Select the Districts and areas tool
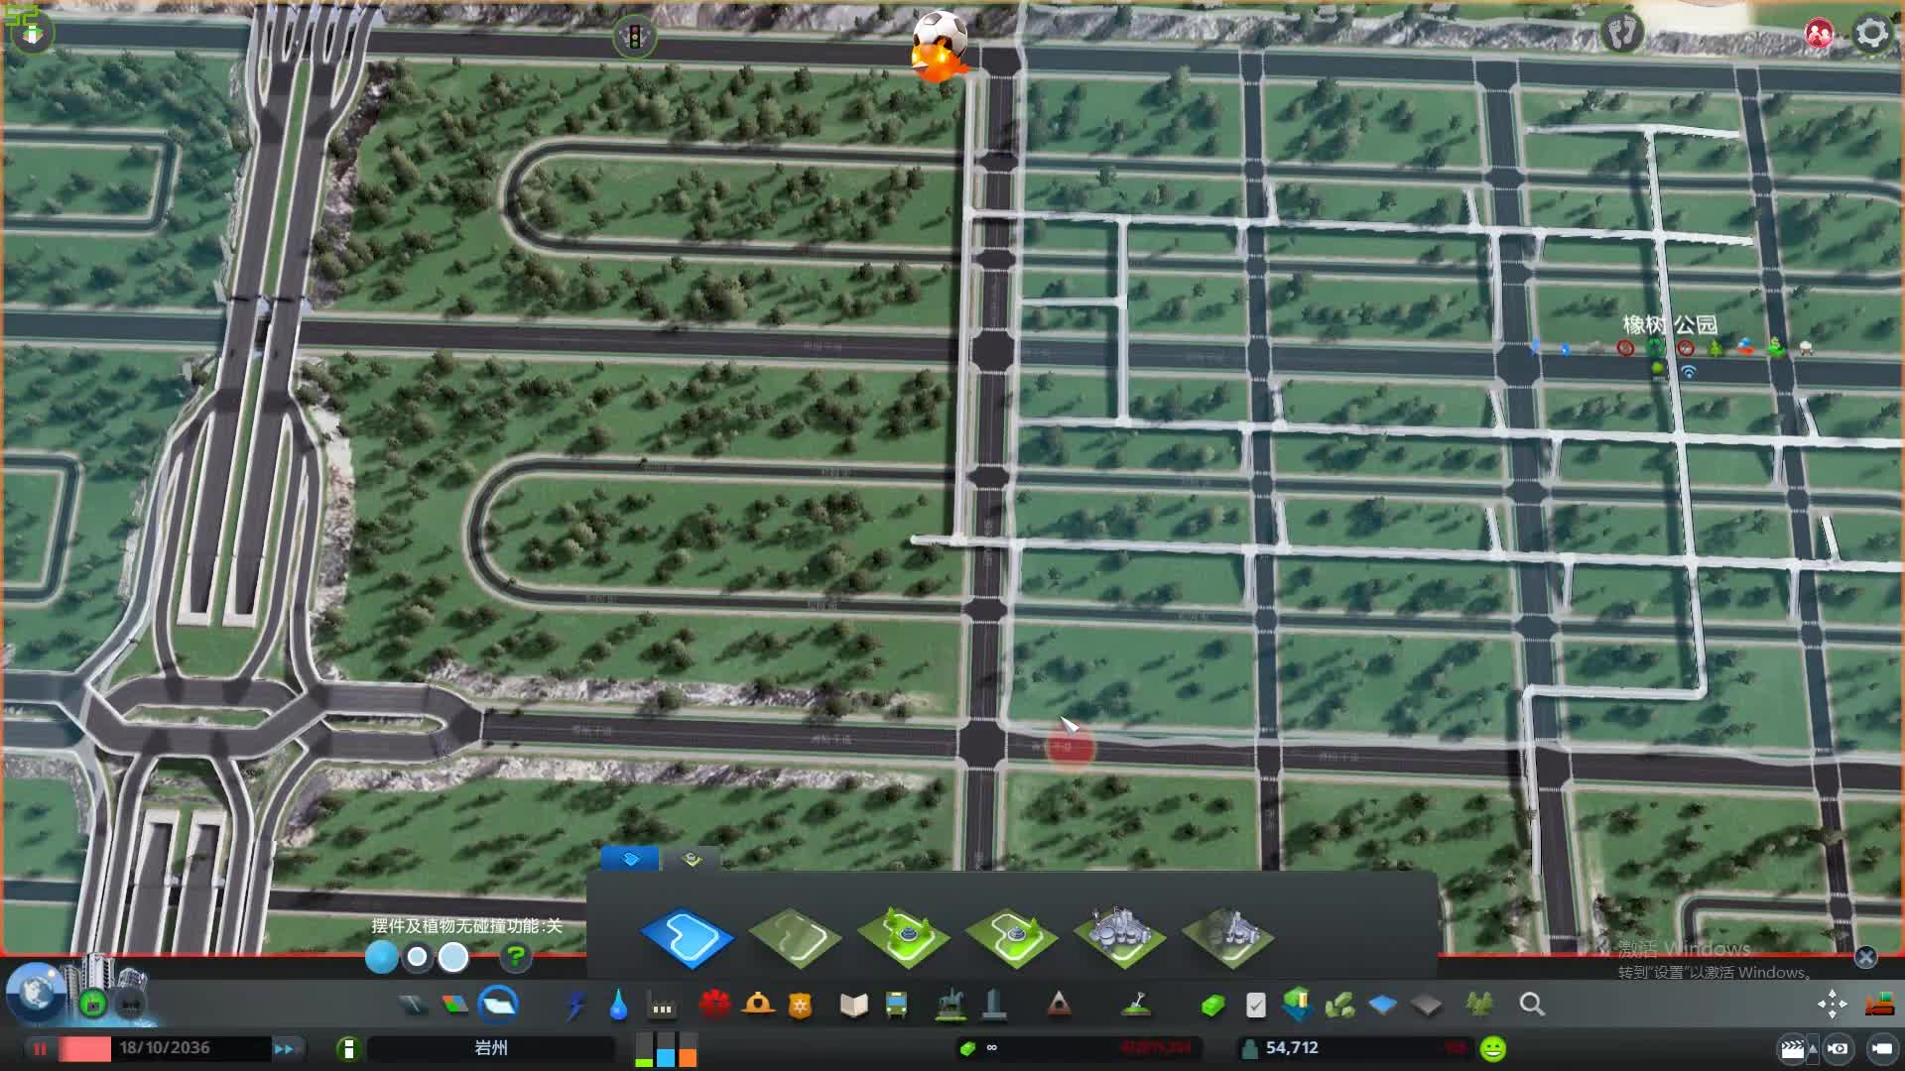 (x=498, y=1005)
